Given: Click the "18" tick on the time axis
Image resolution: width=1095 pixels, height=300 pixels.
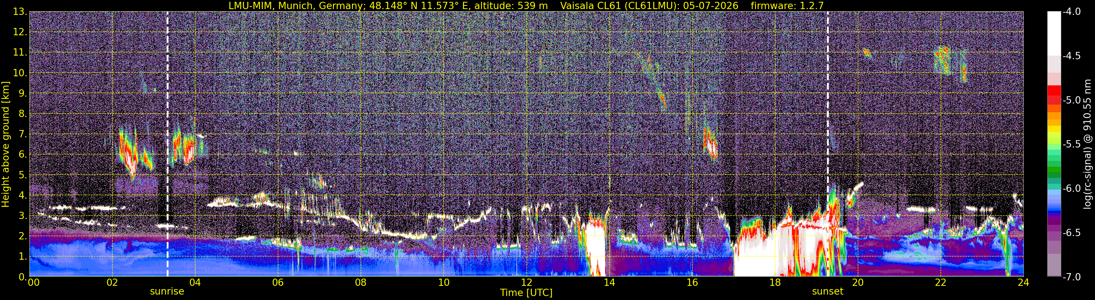Looking at the screenshot, I should click(775, 283).
